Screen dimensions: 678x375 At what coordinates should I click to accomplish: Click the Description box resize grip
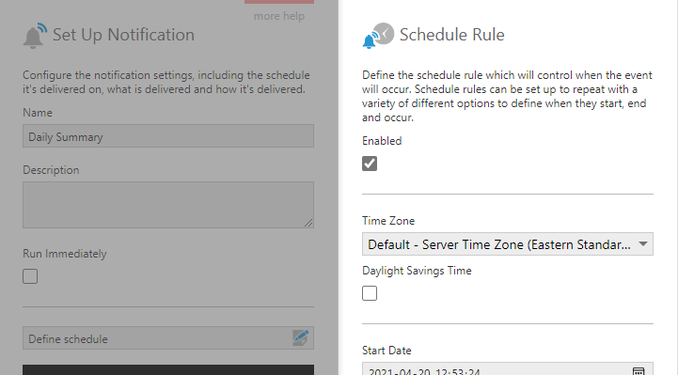(308, 223)
